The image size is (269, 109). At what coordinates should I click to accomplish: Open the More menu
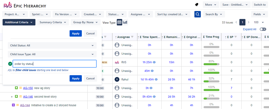tap(211, 5)
